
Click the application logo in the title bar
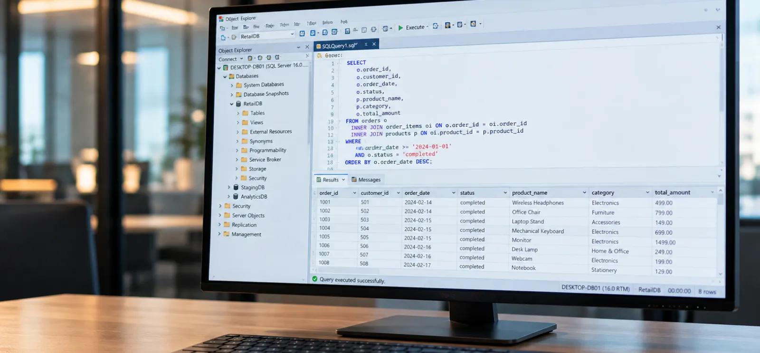(x=221, y=19)
